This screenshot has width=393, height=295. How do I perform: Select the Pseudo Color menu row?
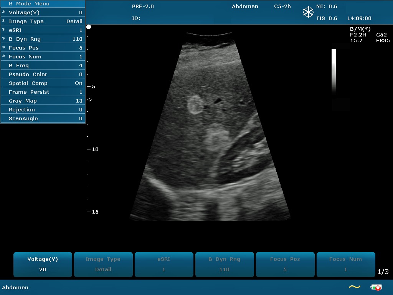(43, 75)
